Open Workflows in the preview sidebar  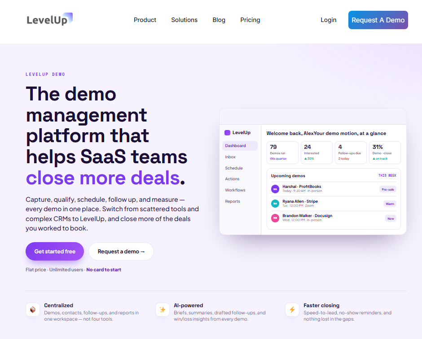(x=235, y=190)
